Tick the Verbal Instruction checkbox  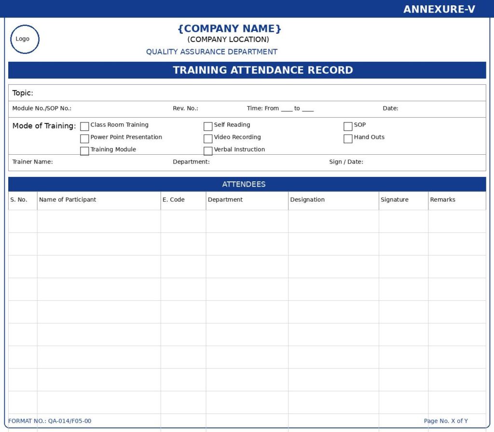tap(208, 151)
